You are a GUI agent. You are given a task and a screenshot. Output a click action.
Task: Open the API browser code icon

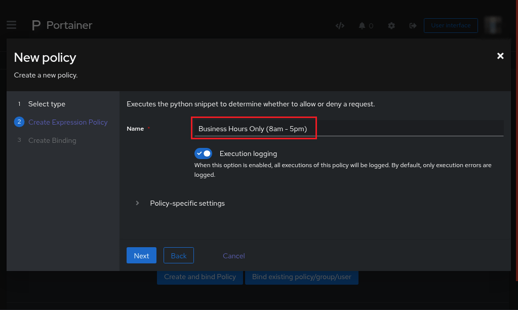point(340,26)
